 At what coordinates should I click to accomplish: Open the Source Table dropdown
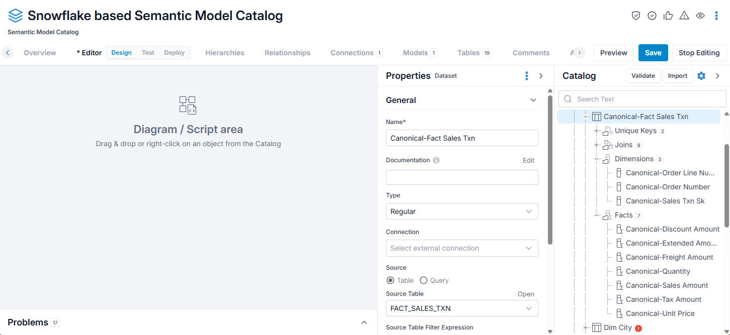(462, 308)
